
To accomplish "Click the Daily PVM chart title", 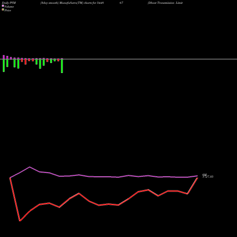I will (x=9, y=3).
